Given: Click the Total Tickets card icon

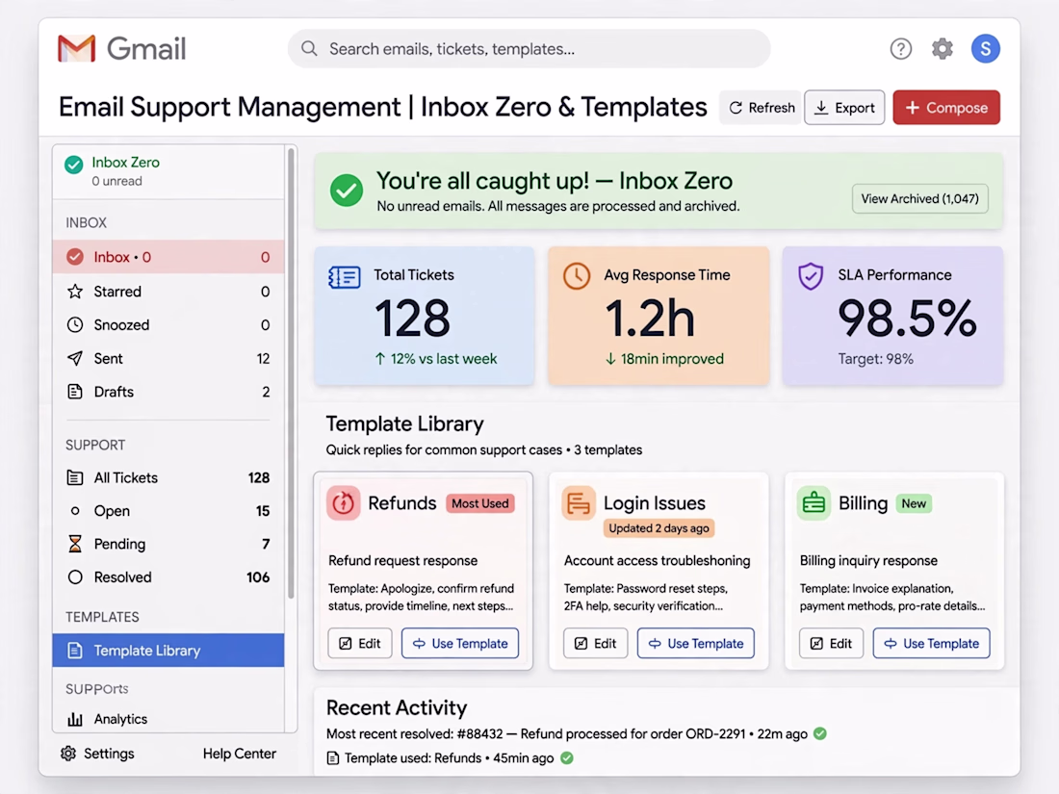Looking at the screenshot, I should [x=345, y=277].
